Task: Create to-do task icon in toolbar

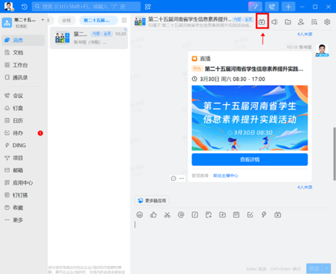Action: pos(250,215)
